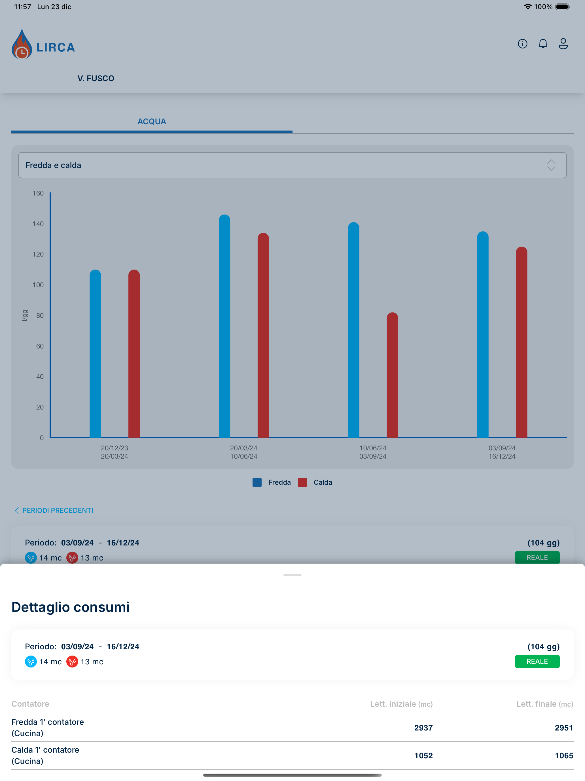Tap the Lett. finale column header
585x781 pixels.
(x=545, y=704)
